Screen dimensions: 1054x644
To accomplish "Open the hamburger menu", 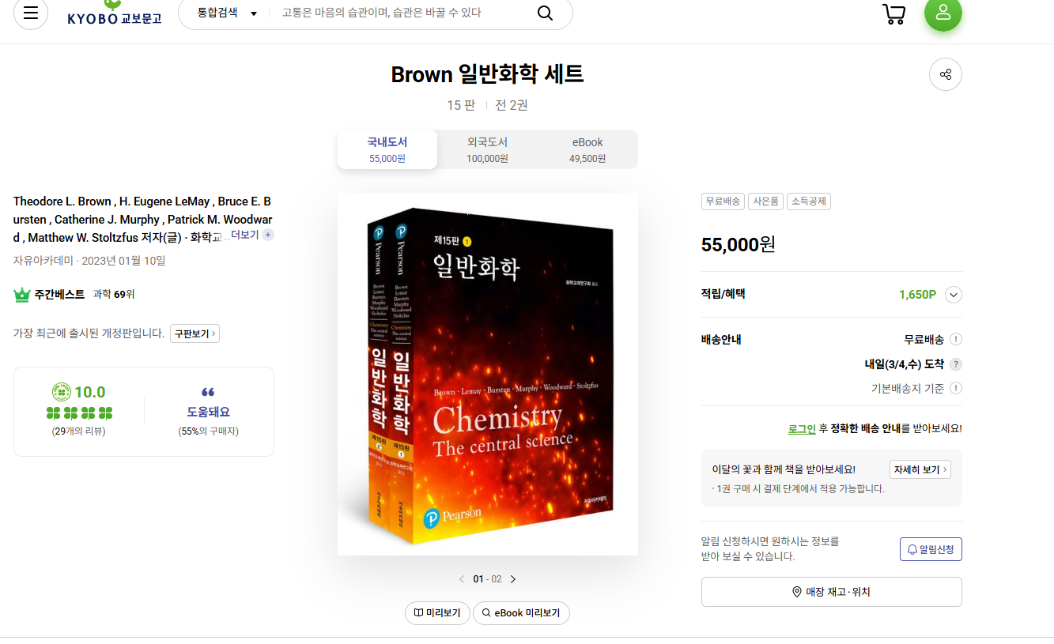I will [x=31, y=13].
